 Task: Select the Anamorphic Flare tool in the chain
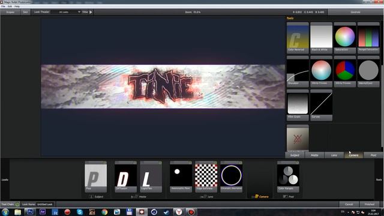[181, 177]
